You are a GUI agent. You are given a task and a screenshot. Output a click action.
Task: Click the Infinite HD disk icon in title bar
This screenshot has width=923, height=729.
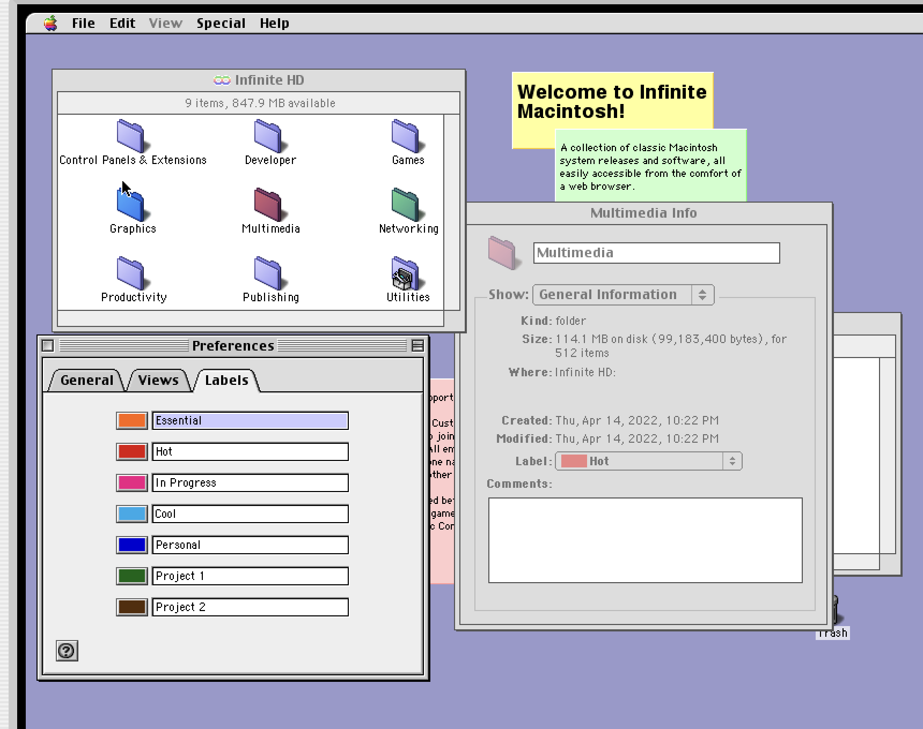(x=222, y=80)
